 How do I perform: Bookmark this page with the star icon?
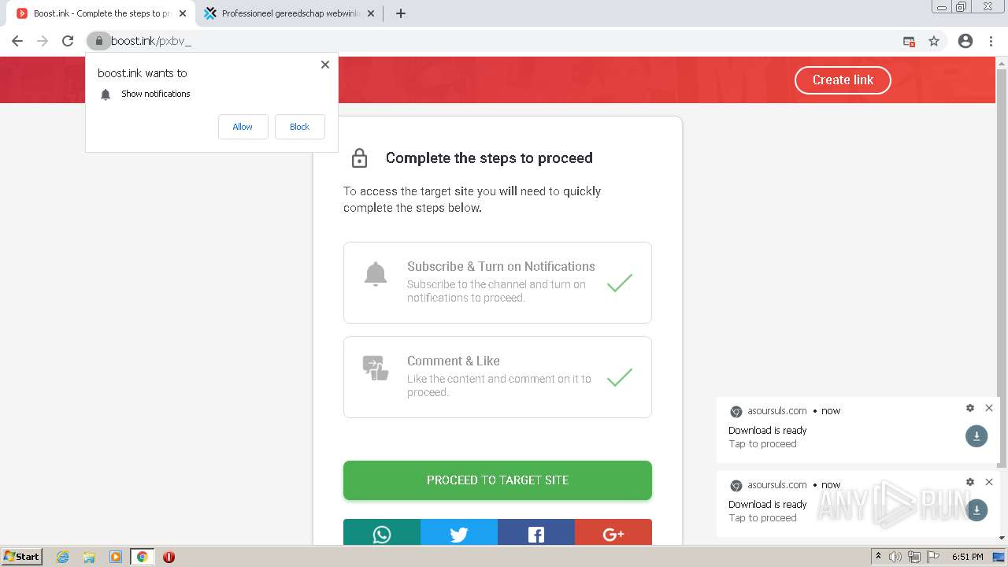tap(934, 41)
